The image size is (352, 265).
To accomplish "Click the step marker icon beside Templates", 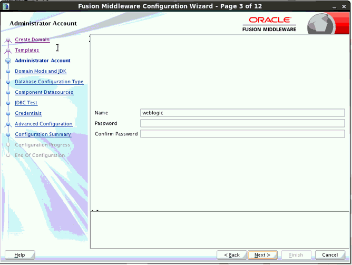I will pyautogui.click(x=8, y=51).
